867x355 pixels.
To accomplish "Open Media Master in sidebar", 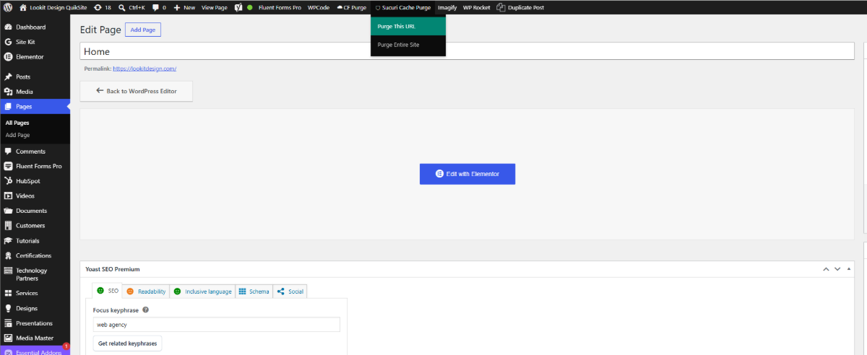I will pos(35,338).
